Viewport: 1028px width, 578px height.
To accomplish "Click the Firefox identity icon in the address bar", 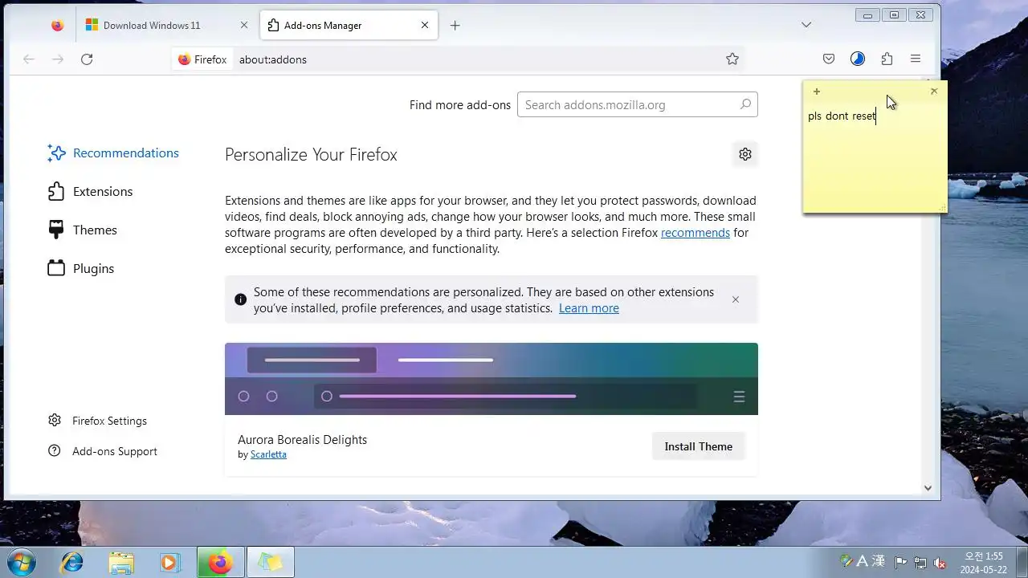I will [202, 59].
